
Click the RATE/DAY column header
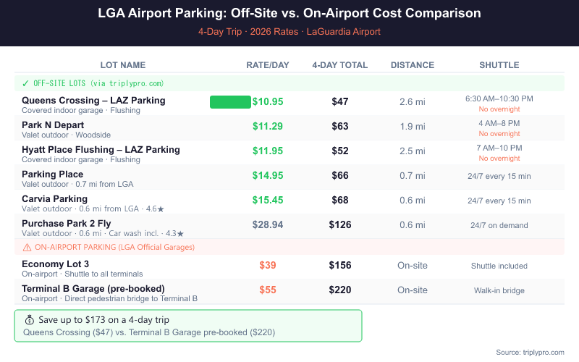pyautogui.click(x=268, y=65)
